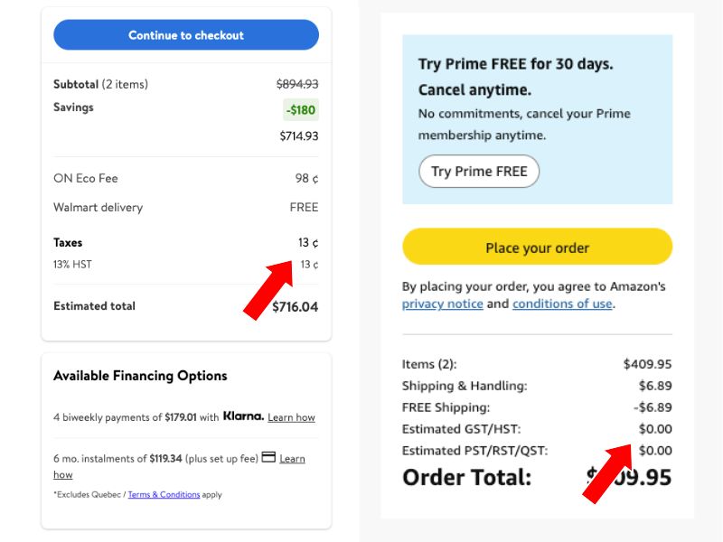
Task: Open Amazon's privacy notice link
Action: click(442, 304)
